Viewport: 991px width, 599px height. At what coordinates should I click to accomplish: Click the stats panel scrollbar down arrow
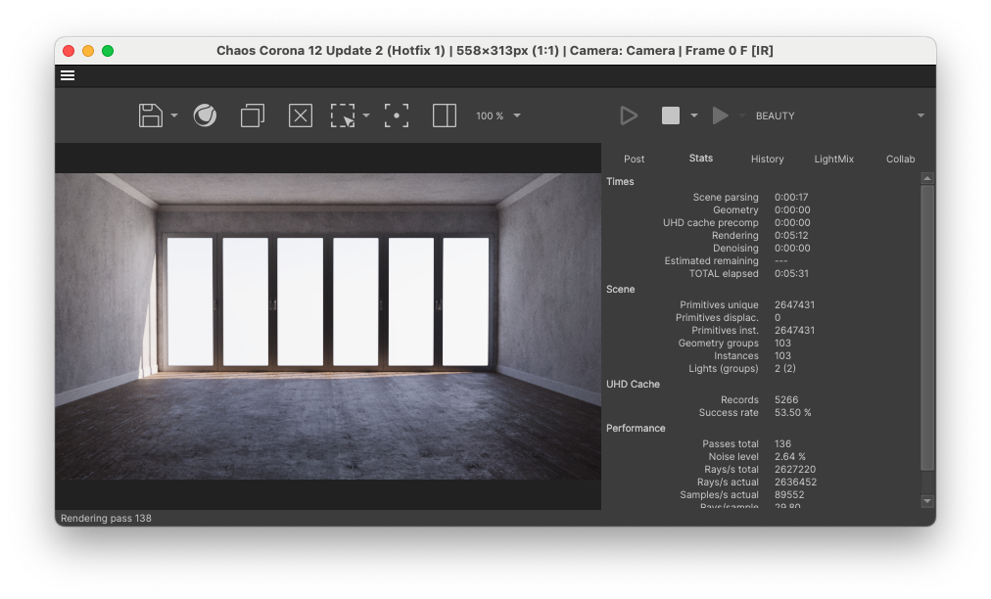[927, 501]
